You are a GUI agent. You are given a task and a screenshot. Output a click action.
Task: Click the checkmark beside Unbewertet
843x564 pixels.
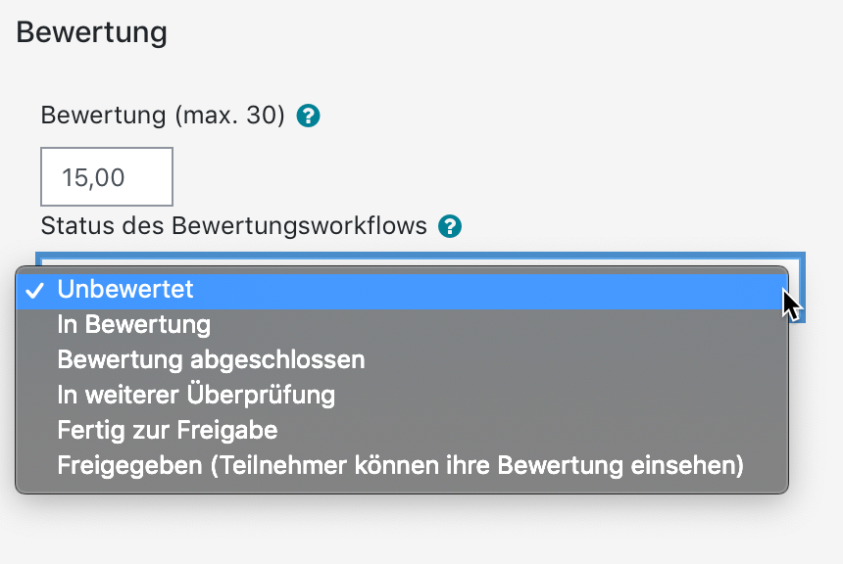(34, 290)
